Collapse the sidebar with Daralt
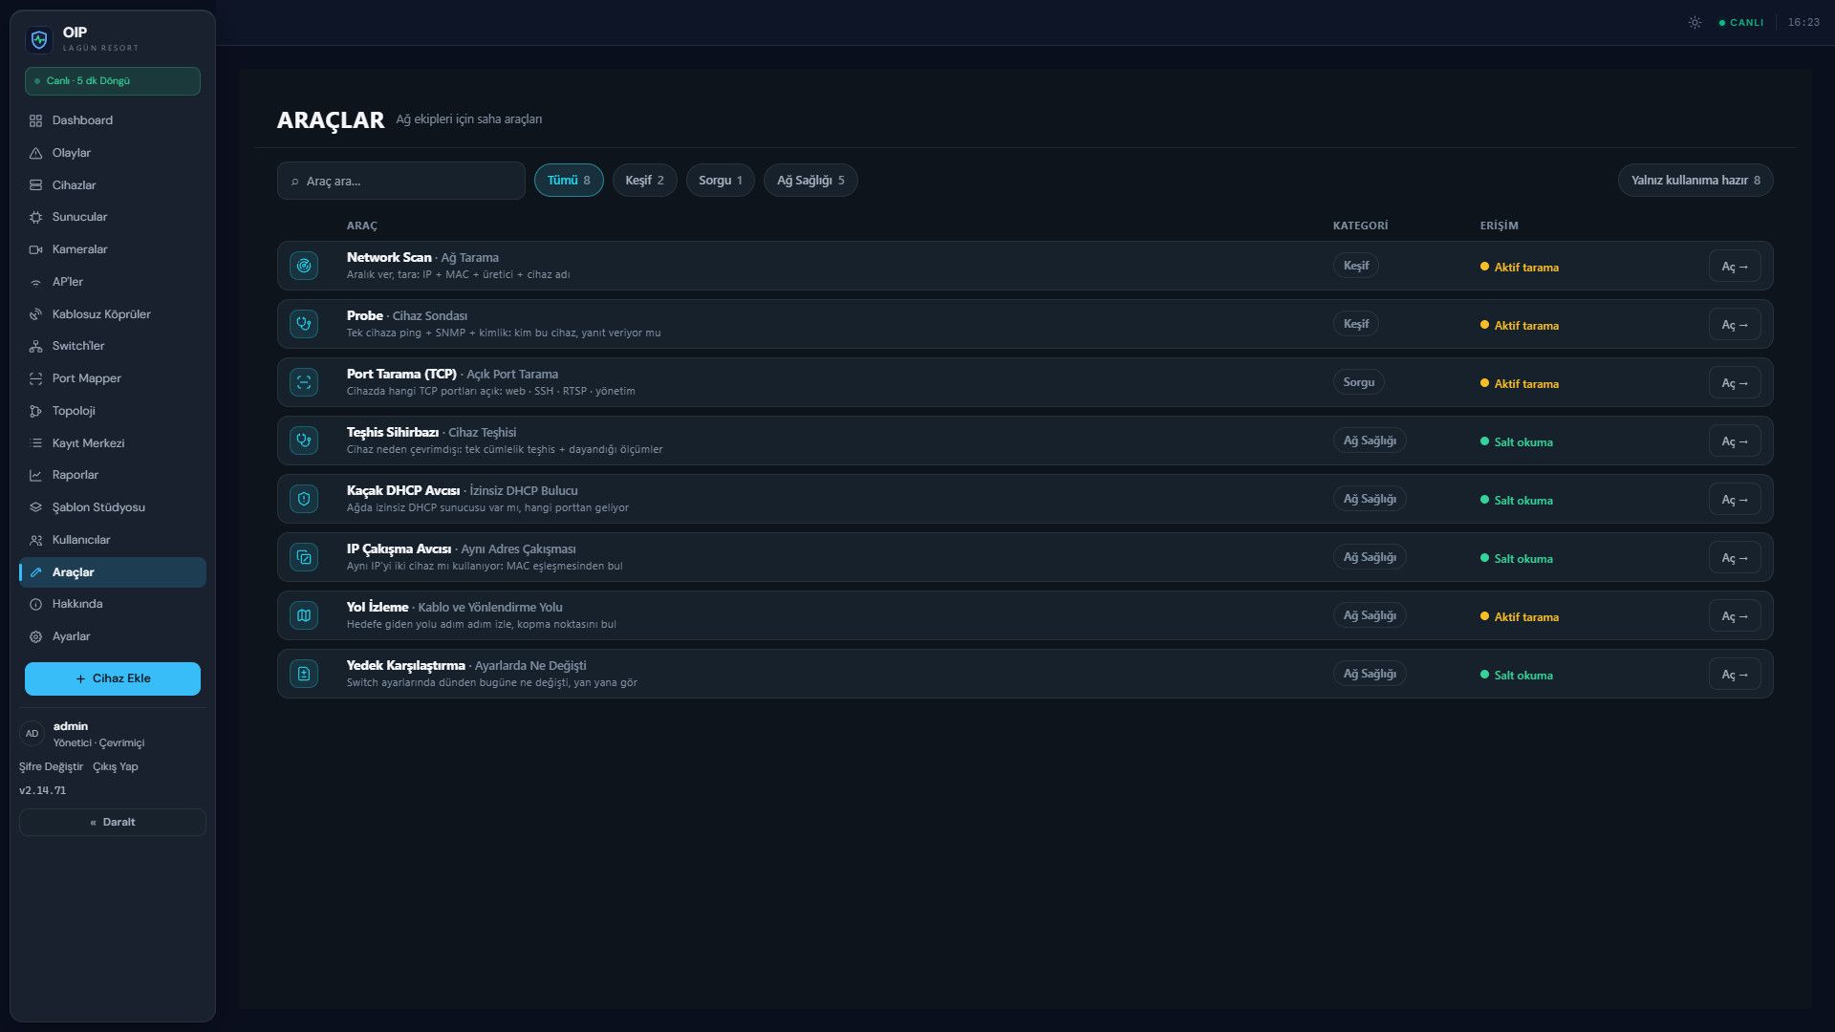The height and width of the screenshot is (1032, 1835). click(113, 823)
